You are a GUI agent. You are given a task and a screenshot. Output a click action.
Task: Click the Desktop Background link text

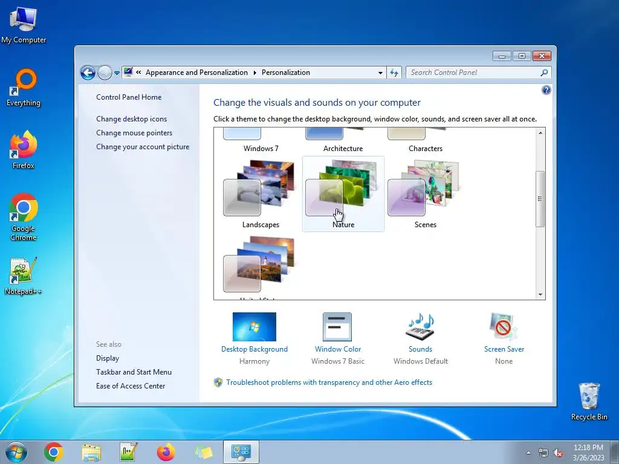254,349
